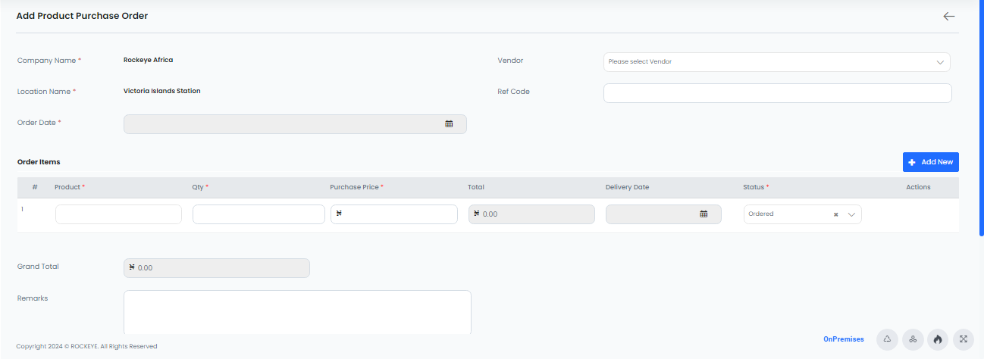984x359 pixels.
Task: Click the row Total field showing 0.00
Action: [531, 214]
